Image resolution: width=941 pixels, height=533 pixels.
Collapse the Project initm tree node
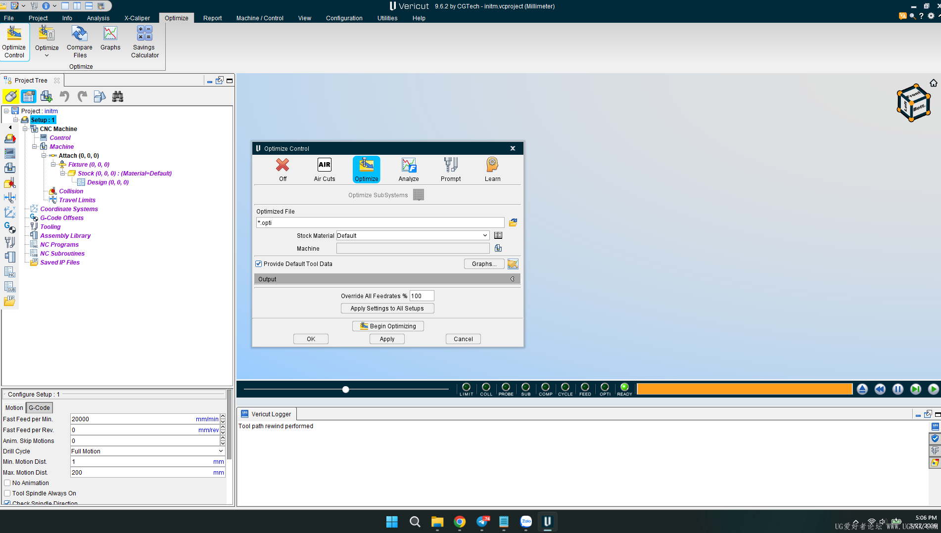pos(6,111)
